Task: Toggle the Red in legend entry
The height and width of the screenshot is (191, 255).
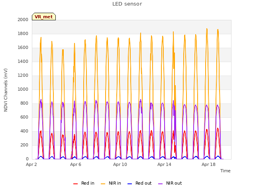Action: 84,183
